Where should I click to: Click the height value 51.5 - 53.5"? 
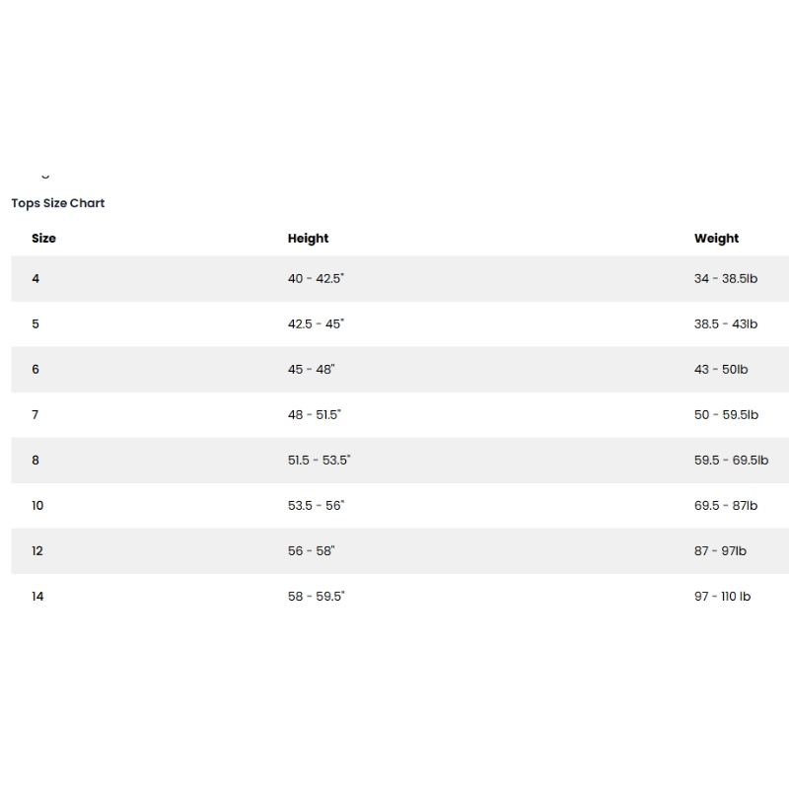320,461
